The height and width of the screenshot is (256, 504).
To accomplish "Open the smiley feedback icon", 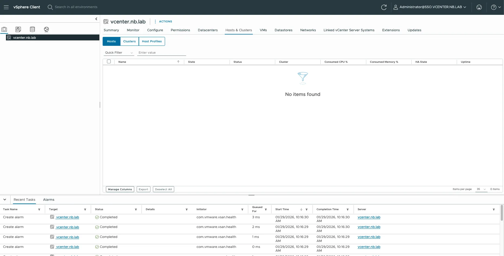I will [479, 7].
